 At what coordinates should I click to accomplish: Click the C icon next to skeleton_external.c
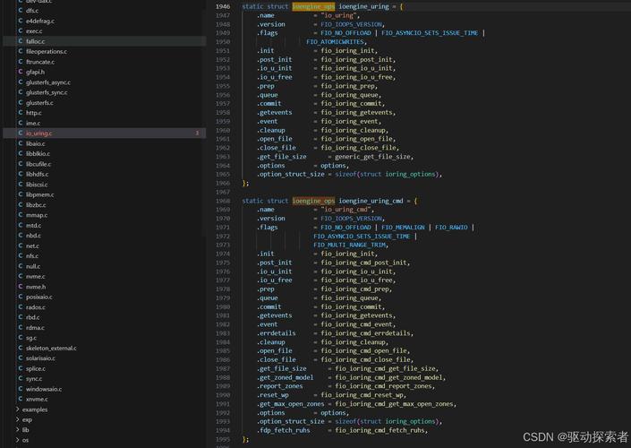pyautogui.click(x=20, y=348)
